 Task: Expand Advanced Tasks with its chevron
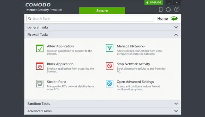[176, 111]
